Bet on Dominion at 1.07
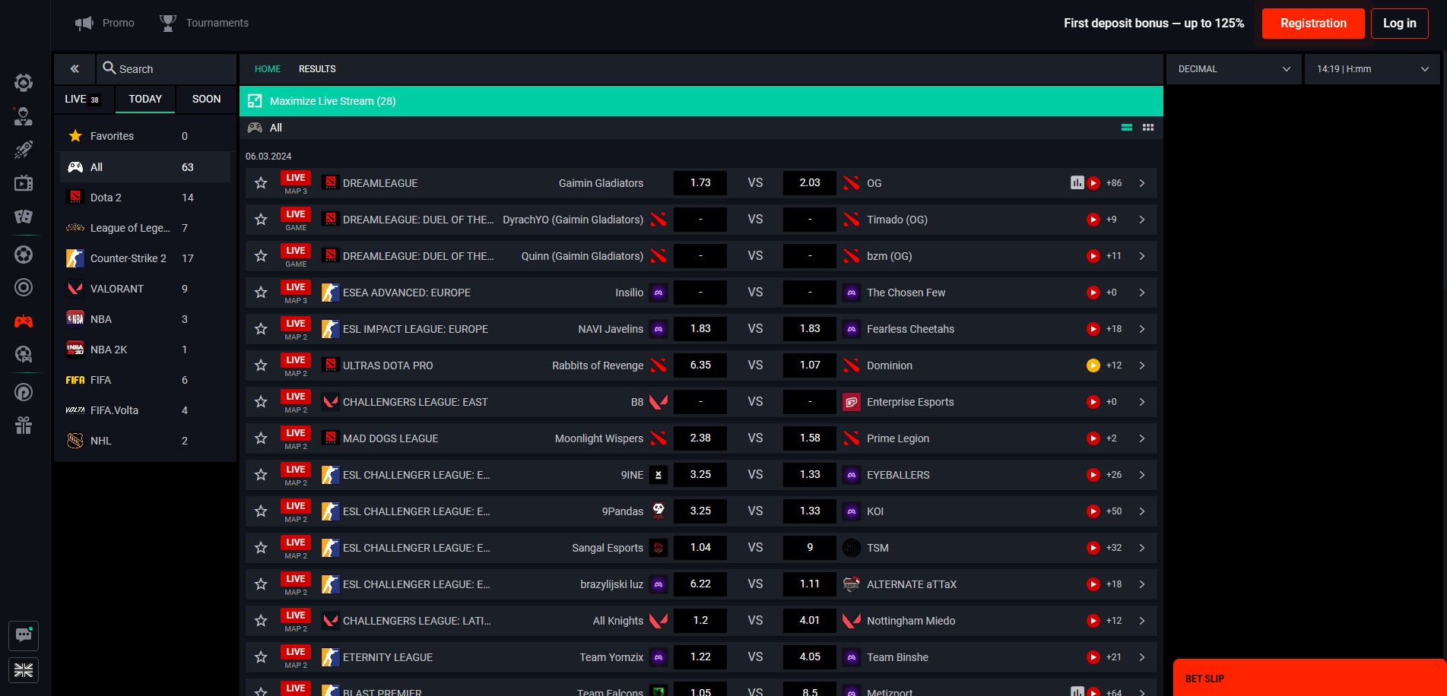This screenshot has height=696, width=1447. click(x=810, y=365)
